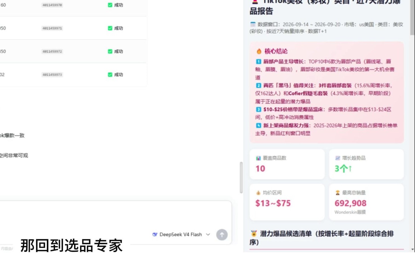Click the 成功 status in 4011459970 row
Image resolution: width=415 pixels, height=264 pixels.
click(119, 5)
